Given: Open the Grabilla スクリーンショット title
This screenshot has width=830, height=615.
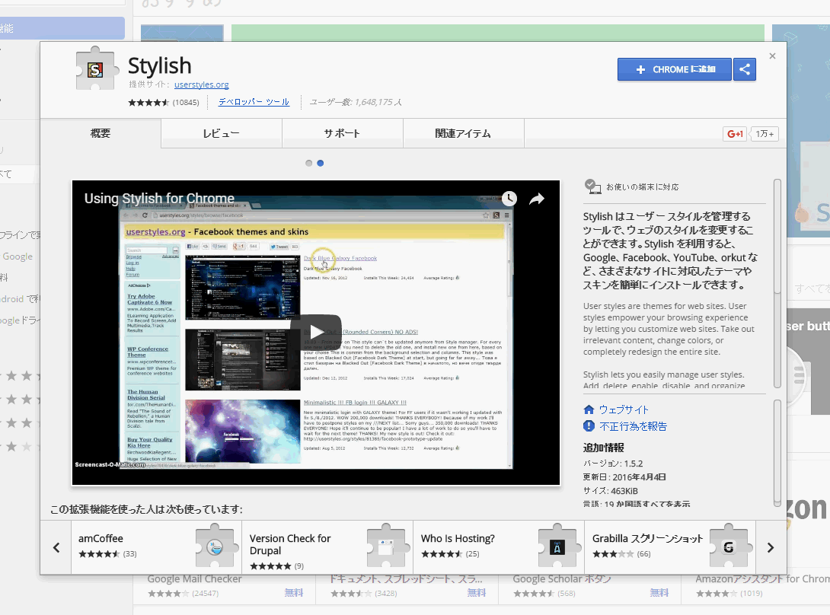Looking at the screenshot, I should tap(647, 538).
